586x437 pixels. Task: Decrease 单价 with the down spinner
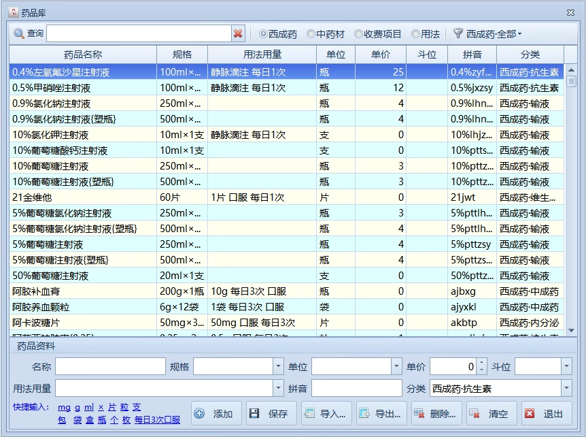(x=482, y=370)
